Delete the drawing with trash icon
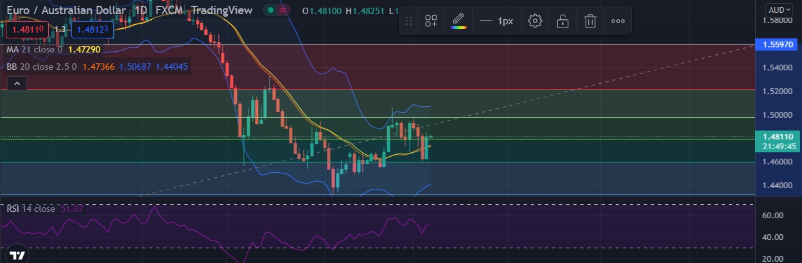802x263 pixels. 590,21
